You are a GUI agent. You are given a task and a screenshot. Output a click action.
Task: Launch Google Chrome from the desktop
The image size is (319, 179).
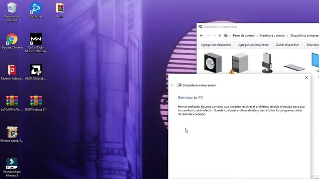pyautogui.click(x=12, y=41)
